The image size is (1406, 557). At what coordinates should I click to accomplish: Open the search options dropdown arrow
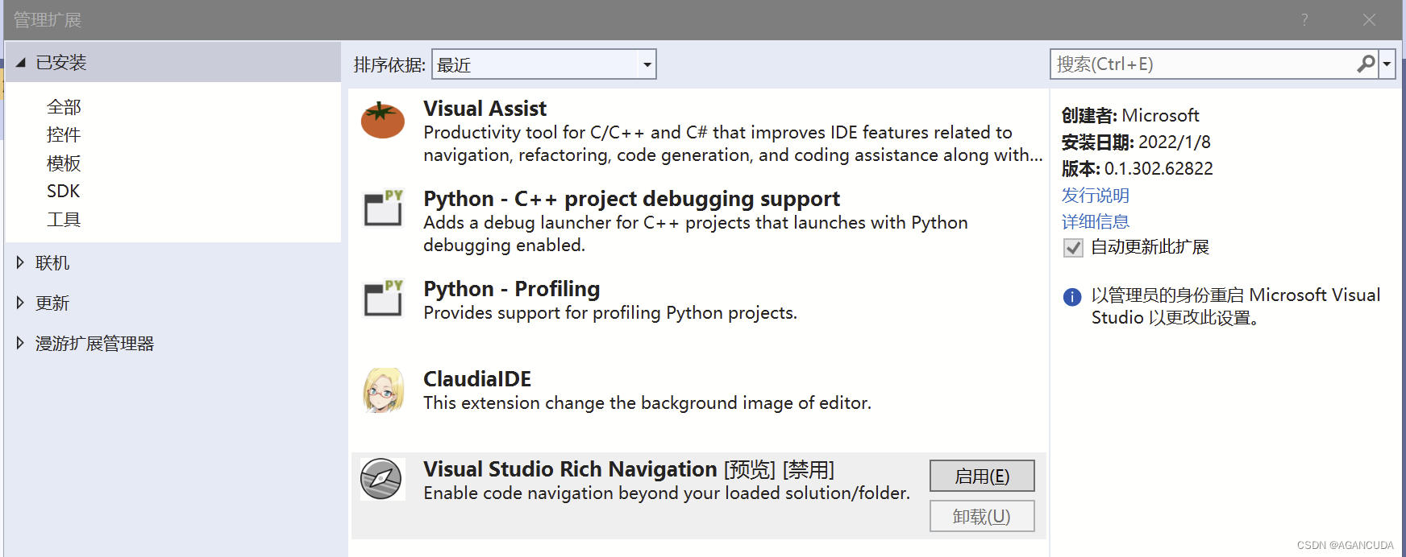[x=1387, y=64]
